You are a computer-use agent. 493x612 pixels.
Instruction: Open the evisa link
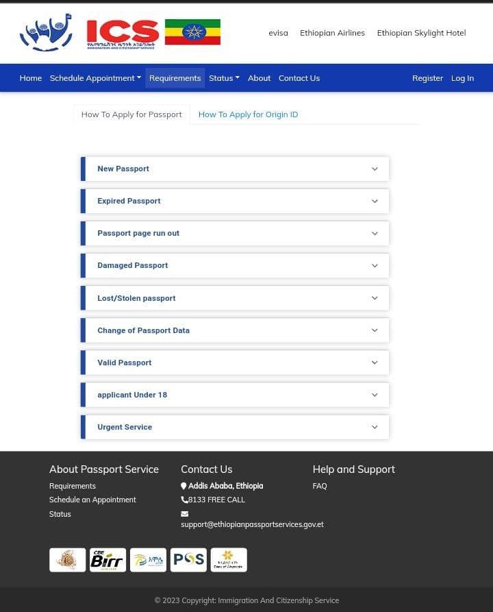click(278, 33)
